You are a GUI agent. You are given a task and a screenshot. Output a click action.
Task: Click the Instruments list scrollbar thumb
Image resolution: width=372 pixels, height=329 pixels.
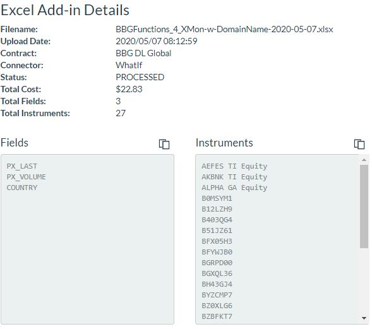pyautogui.click(x=364, y=206)
